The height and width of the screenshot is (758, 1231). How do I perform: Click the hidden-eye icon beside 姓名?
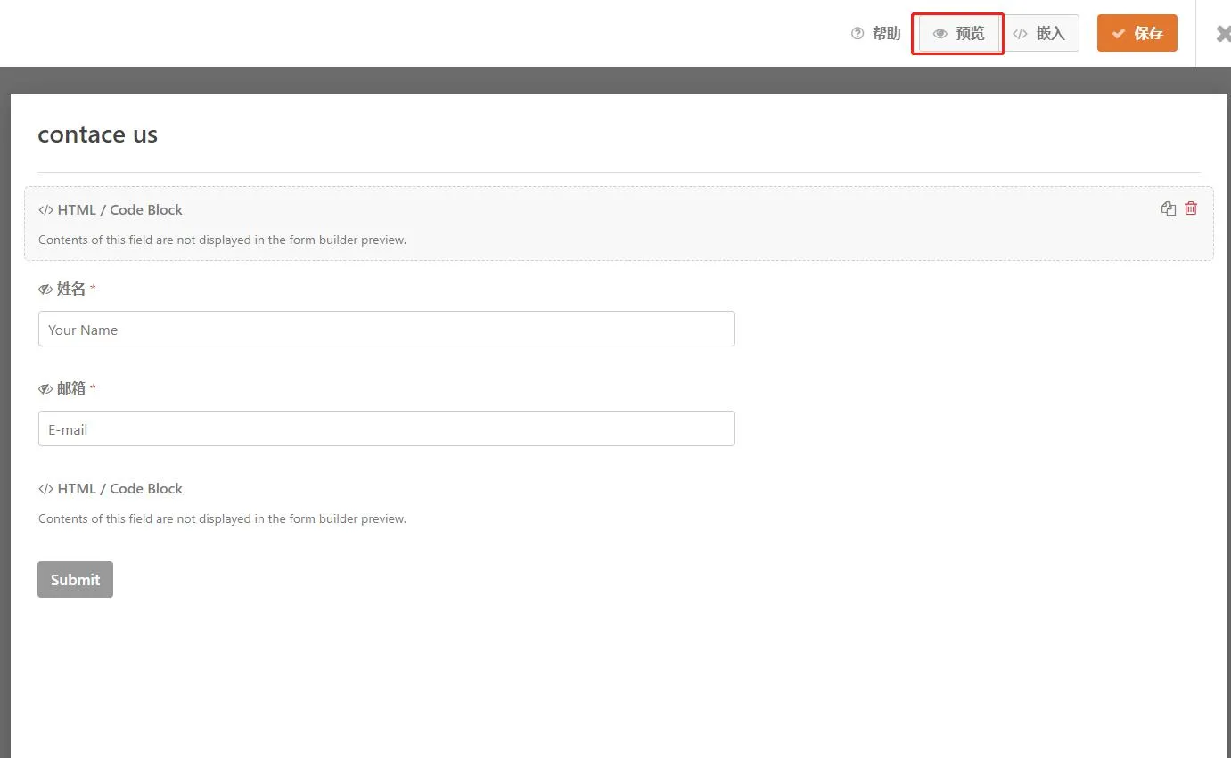click(x=45, y=289)
